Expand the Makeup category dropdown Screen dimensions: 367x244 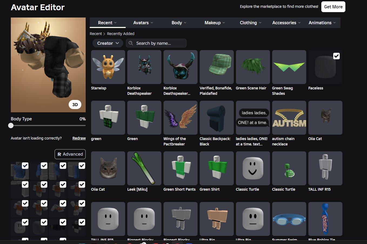click(x=215, y=23)
